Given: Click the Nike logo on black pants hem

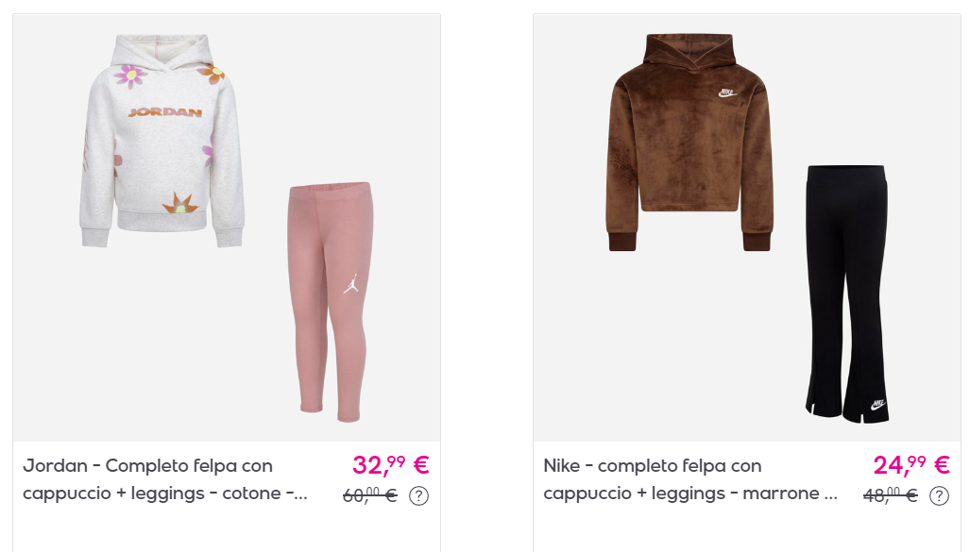Looking at the screenshot, I should (877, 405).
